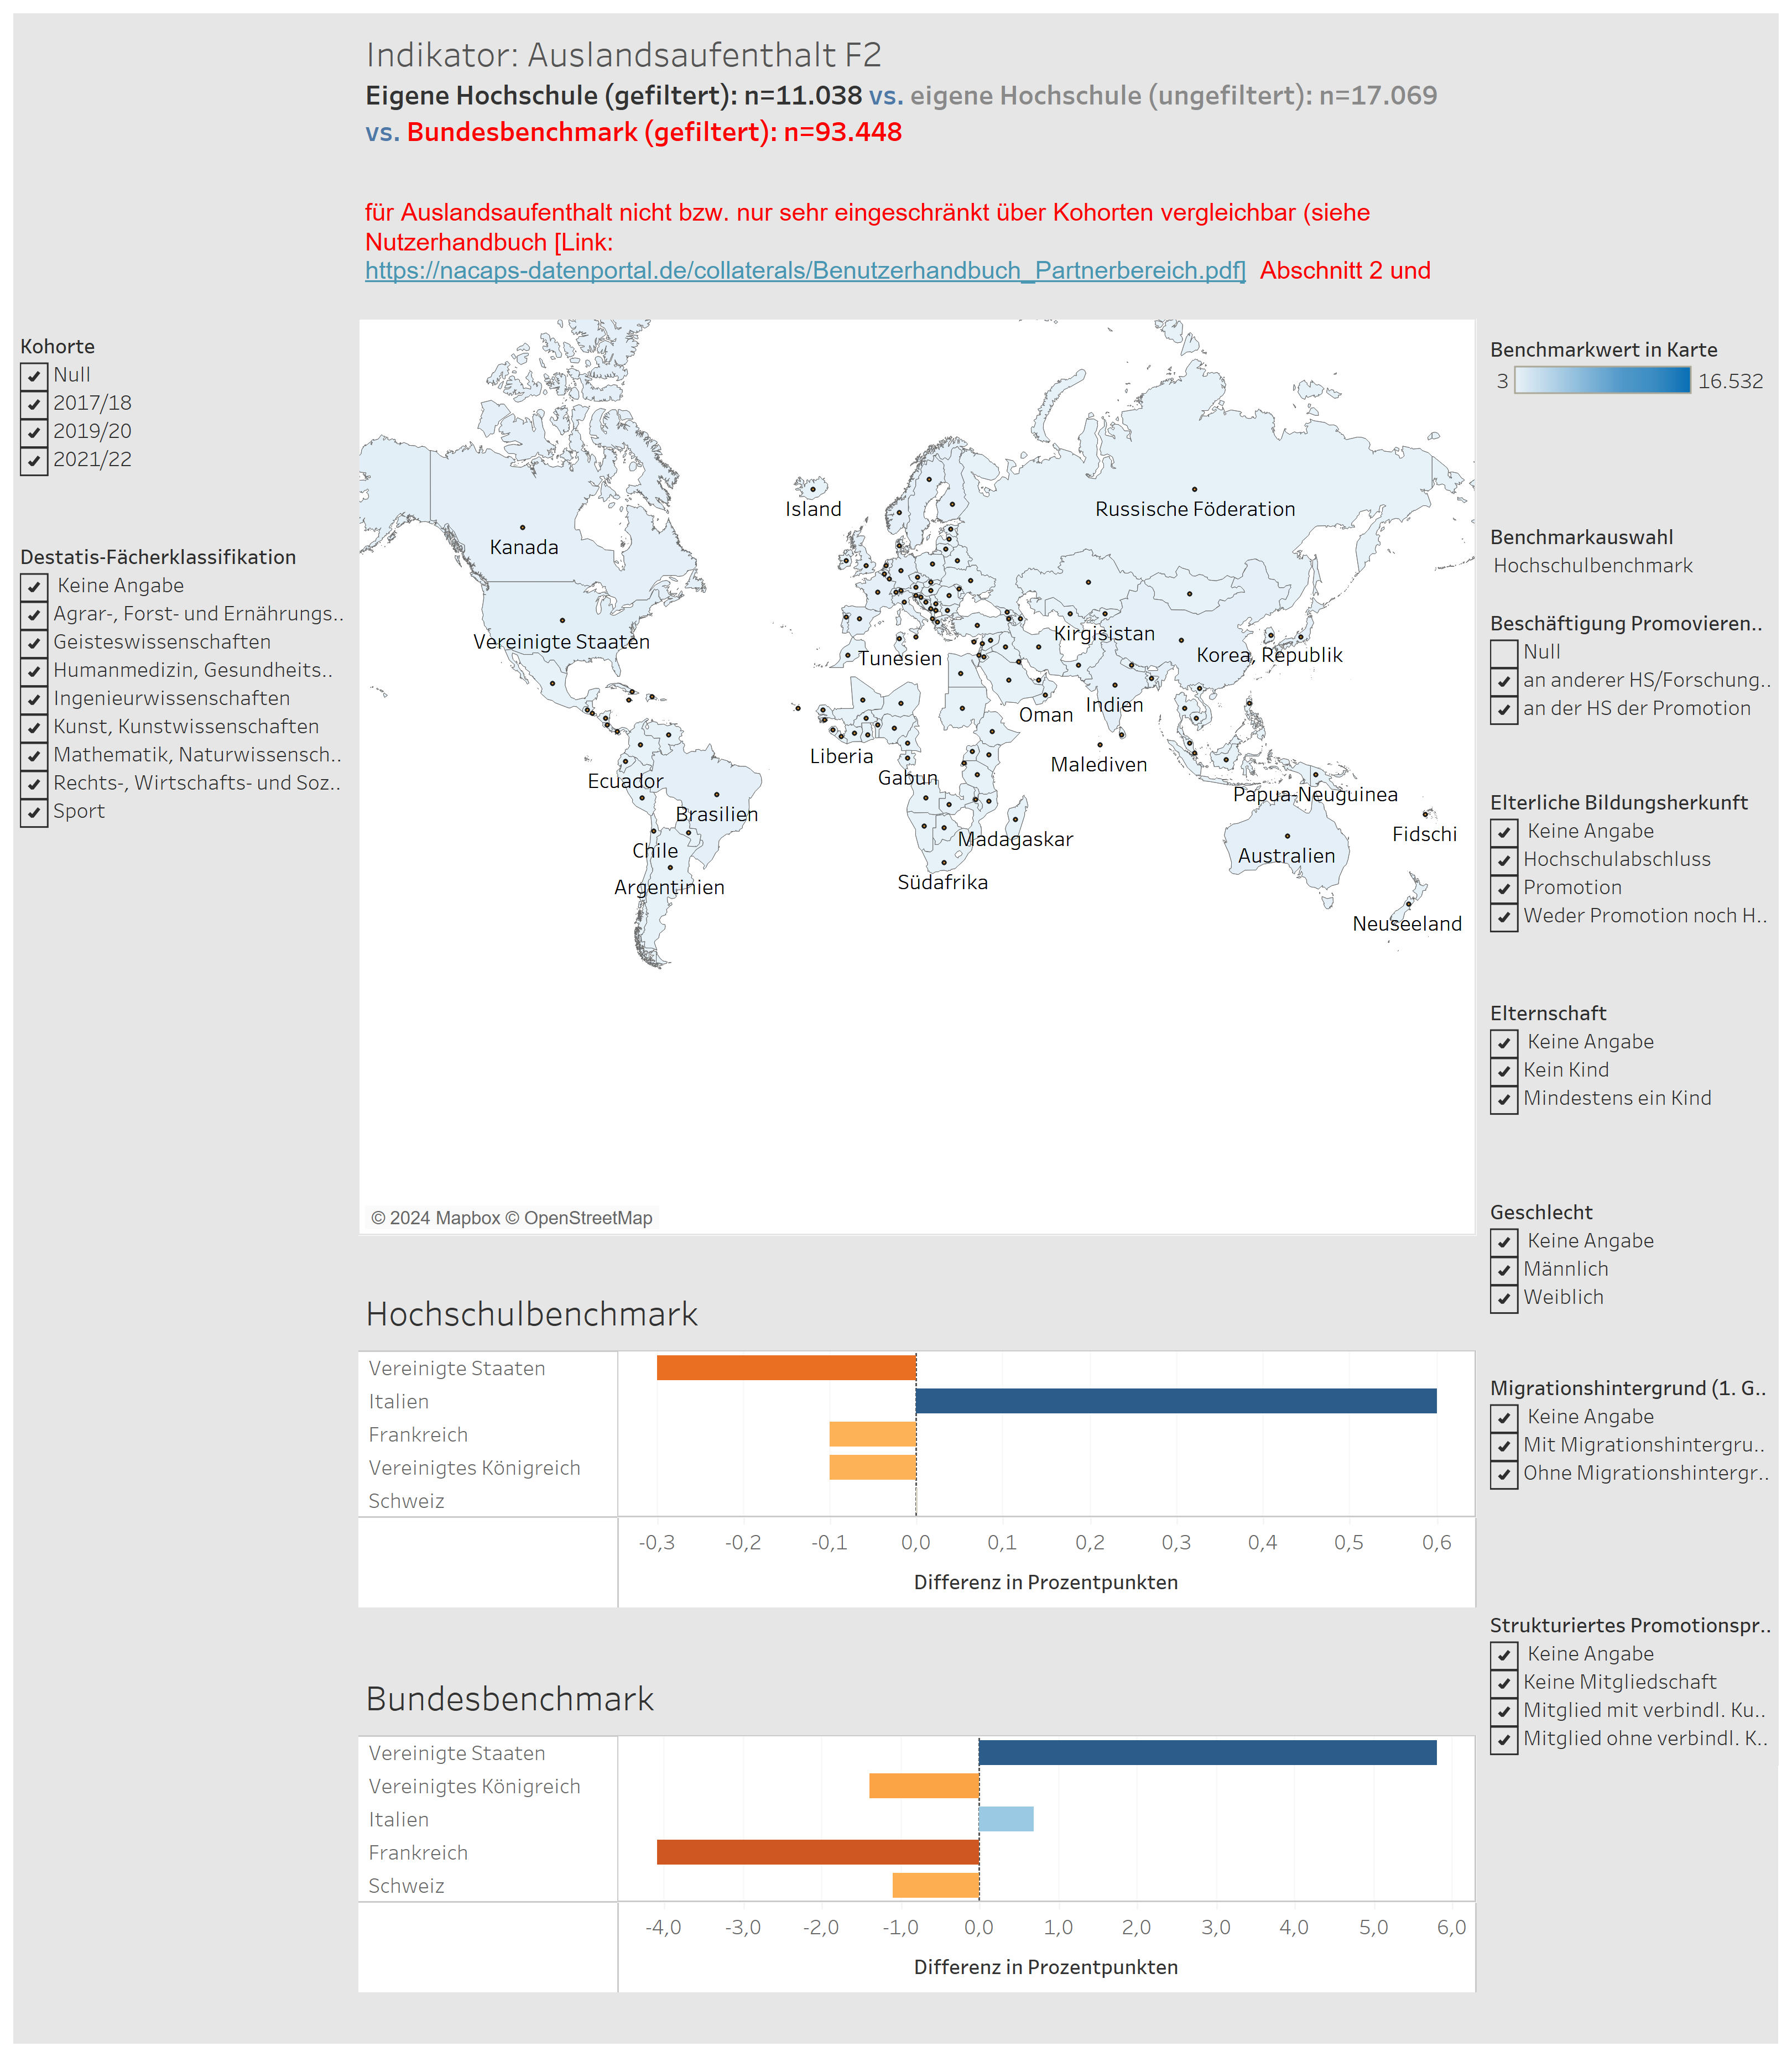Click Südafrika on the map
Viewport: 1792px width, 2057px height.
(942, 881)
